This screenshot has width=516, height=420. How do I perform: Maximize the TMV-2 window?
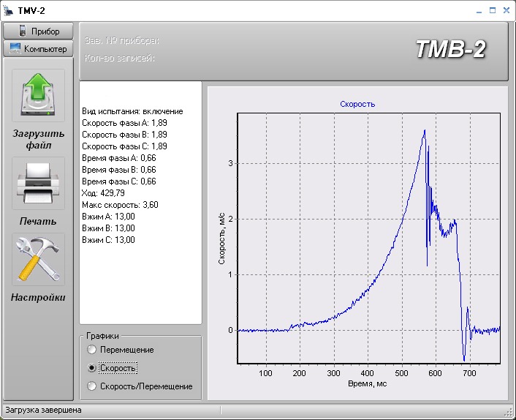point(493,10)
